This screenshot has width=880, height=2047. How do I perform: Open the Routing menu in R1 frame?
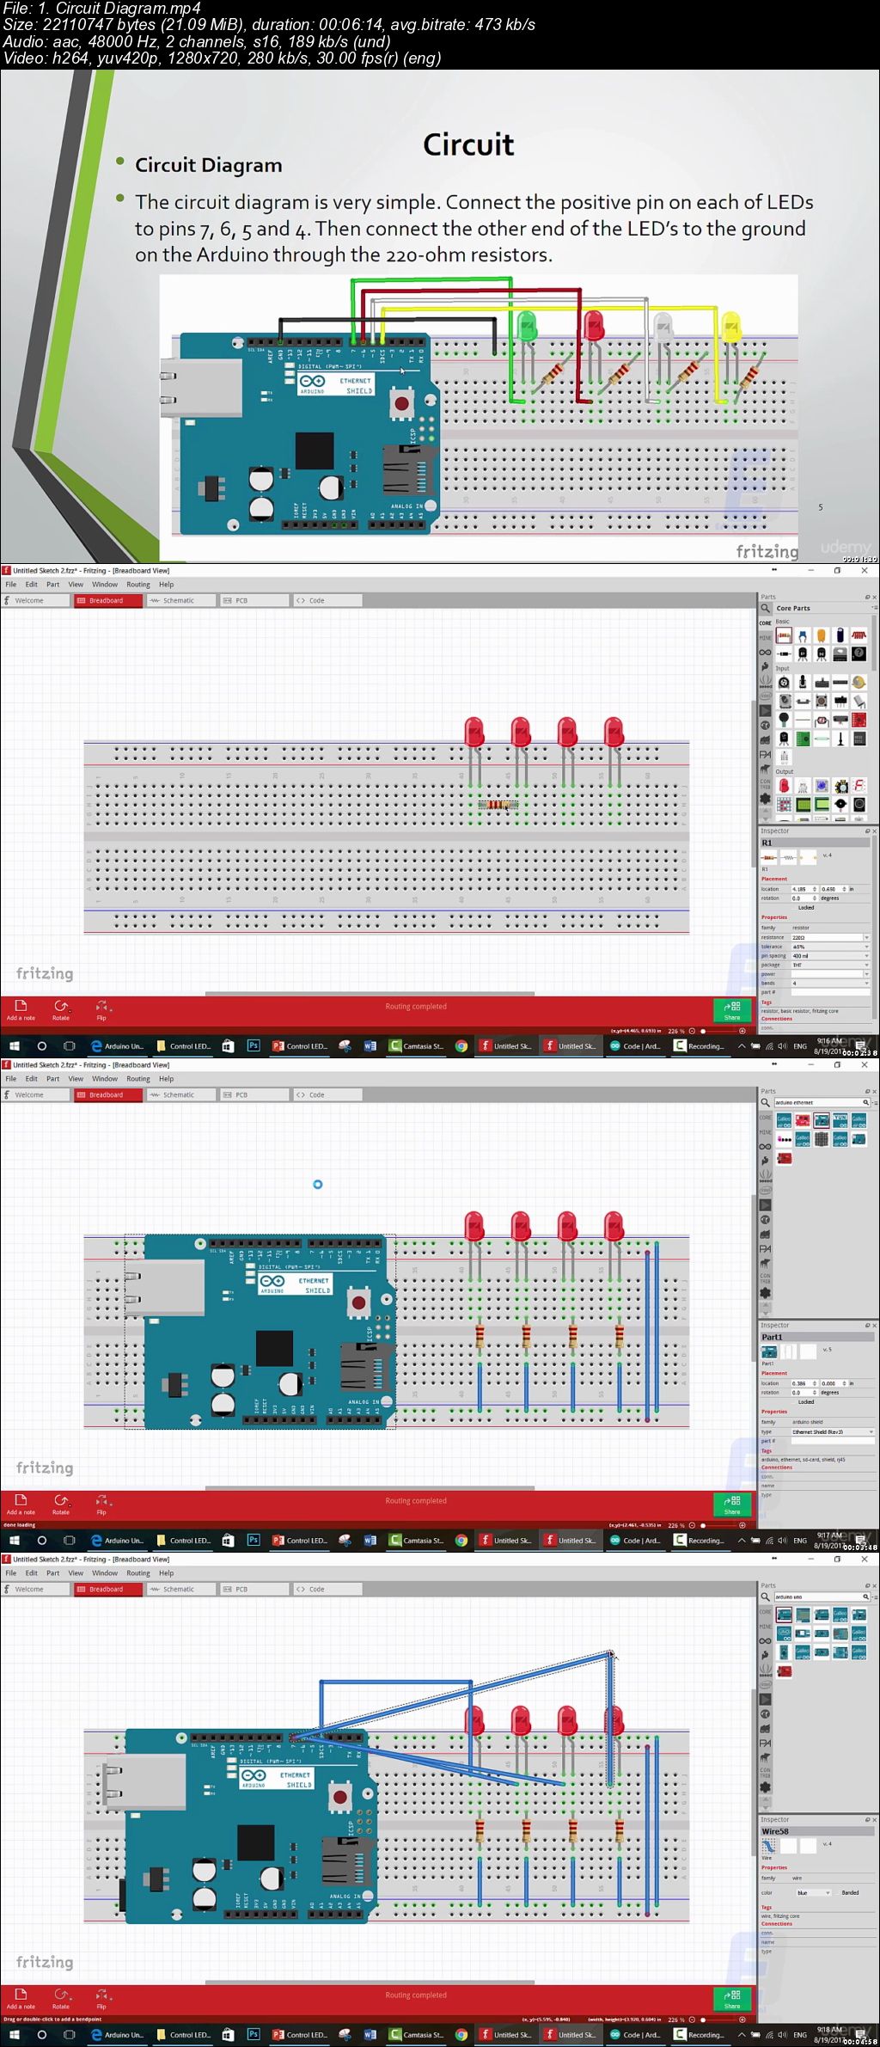(x=138, y=585)
